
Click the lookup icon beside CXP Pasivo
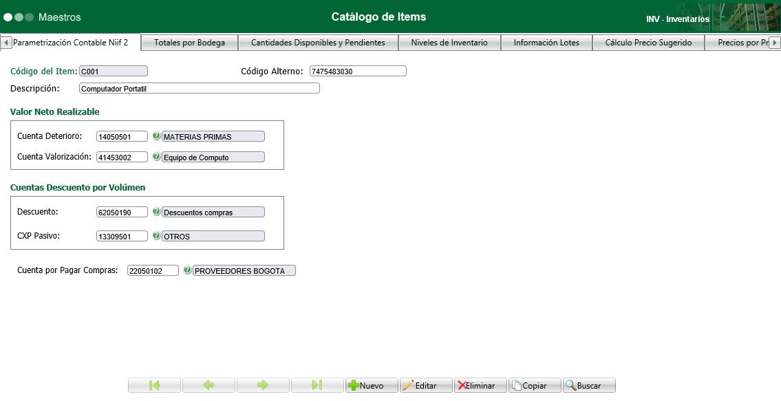[x=156, y=235]
